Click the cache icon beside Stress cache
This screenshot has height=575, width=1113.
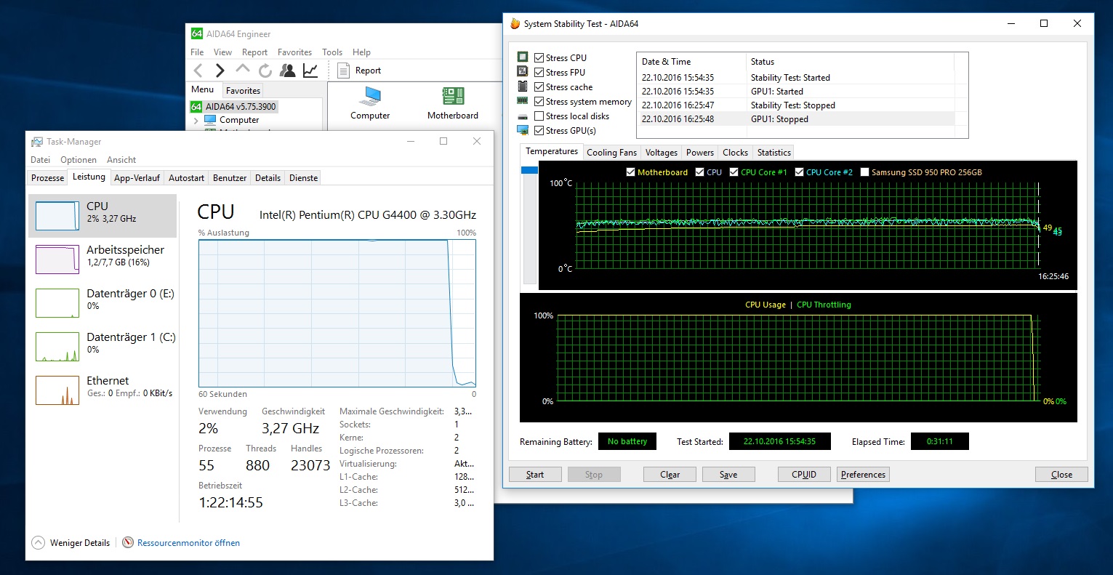click(523, 87)
